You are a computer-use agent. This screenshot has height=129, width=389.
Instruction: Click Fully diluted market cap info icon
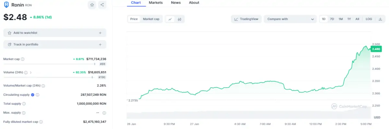coord(41,122)
